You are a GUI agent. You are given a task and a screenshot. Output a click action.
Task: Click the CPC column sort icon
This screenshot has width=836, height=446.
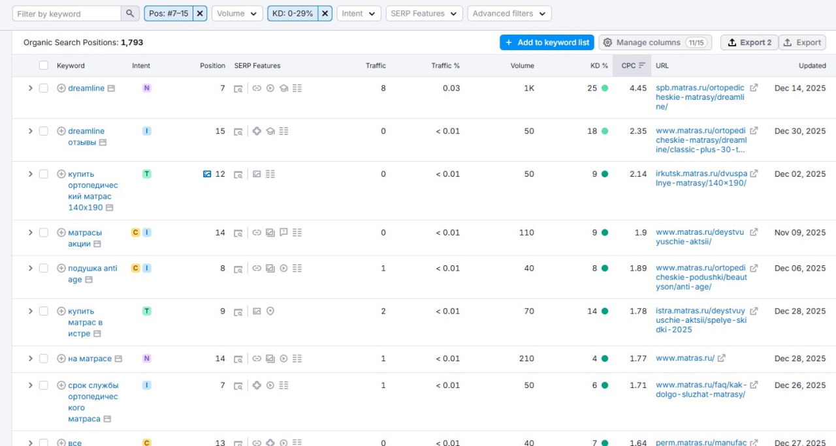(x=642, y=66)
